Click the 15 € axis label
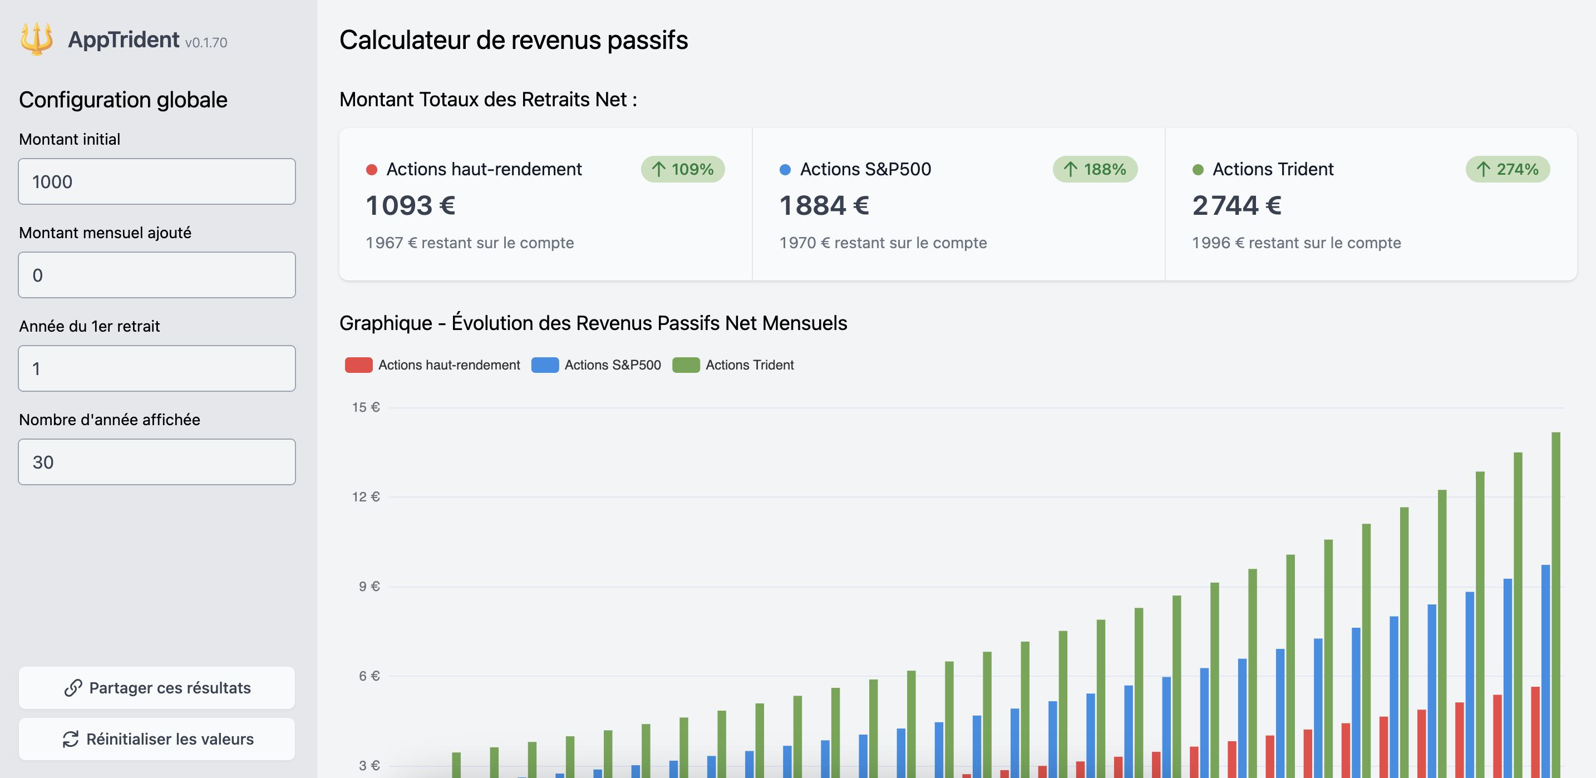This screenshot has height=778, width=1596. (x=366, y=407)
